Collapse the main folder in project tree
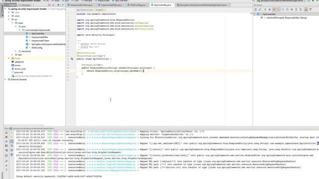The image size is (319, 179). click(x=12, y=23)
